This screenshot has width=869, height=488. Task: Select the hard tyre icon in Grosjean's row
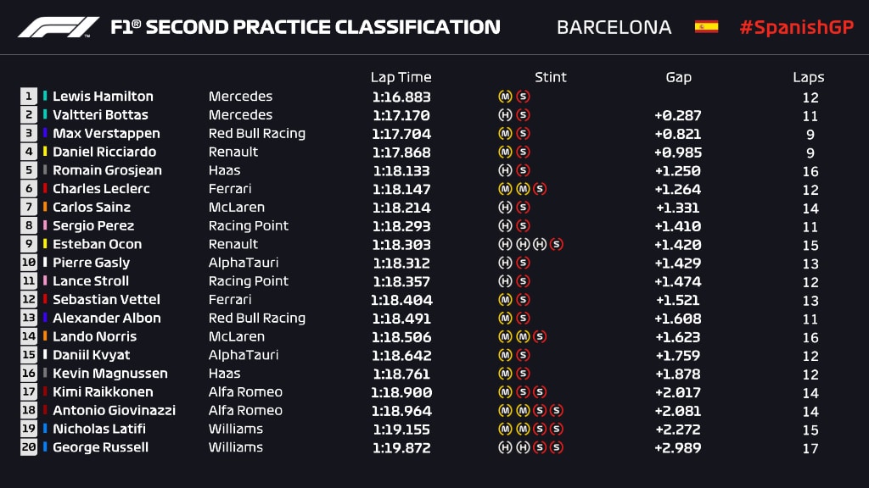click(505, 170)
